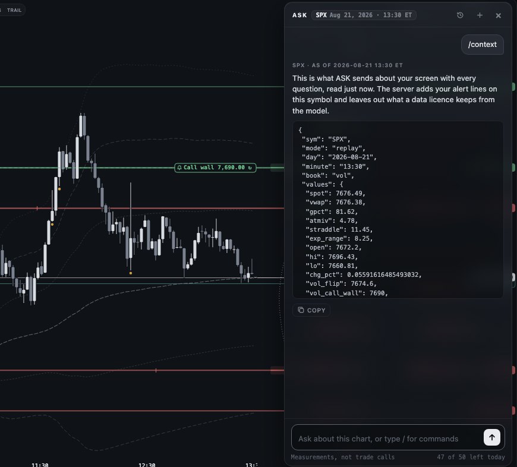This screenshot has height=467, width=517.
Task: Click the '"exp_range": 8.25' value line
Action: 339,238
